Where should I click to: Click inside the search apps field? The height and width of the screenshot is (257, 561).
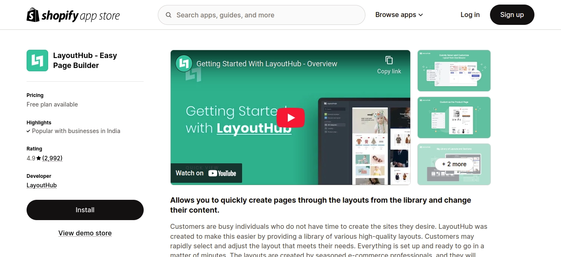pos(262,15)
